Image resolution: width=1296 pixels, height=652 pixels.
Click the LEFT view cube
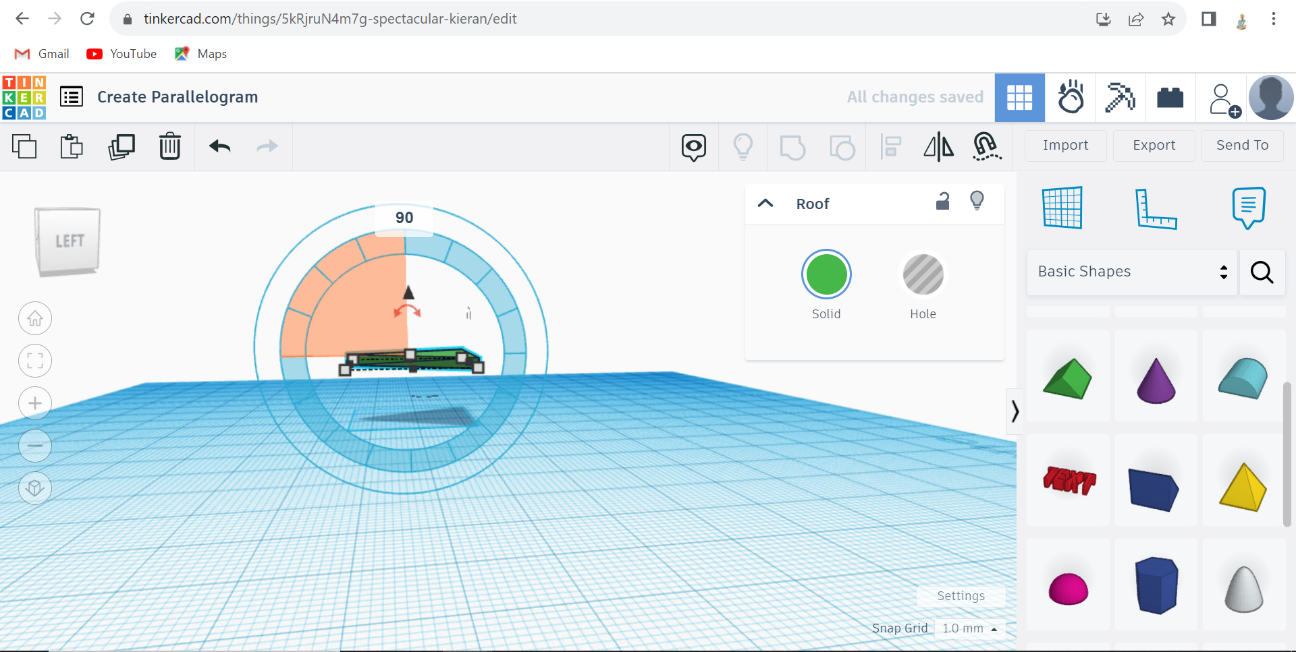(67, 241)
